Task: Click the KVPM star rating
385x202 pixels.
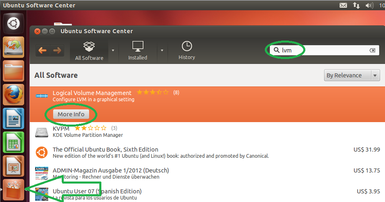Action: 91,128
